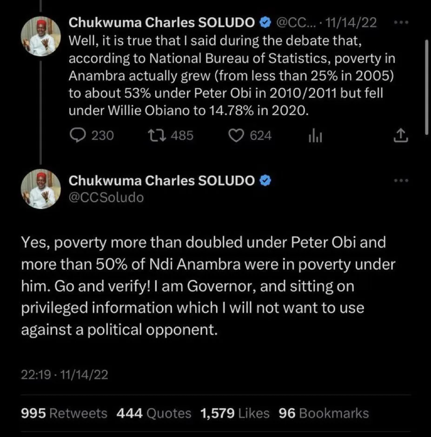
Task: Open the 96 Bookmarks count
Action: point(323,413)
